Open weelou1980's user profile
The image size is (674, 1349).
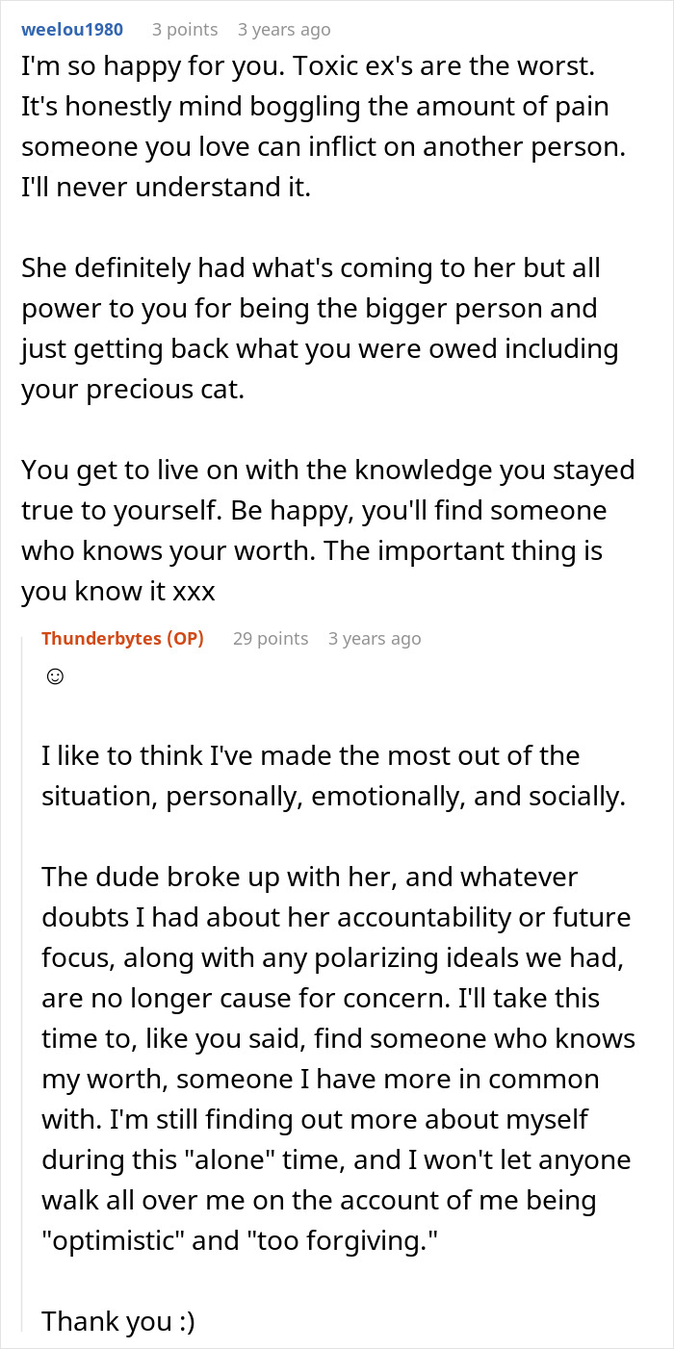[x=72, y=30]
